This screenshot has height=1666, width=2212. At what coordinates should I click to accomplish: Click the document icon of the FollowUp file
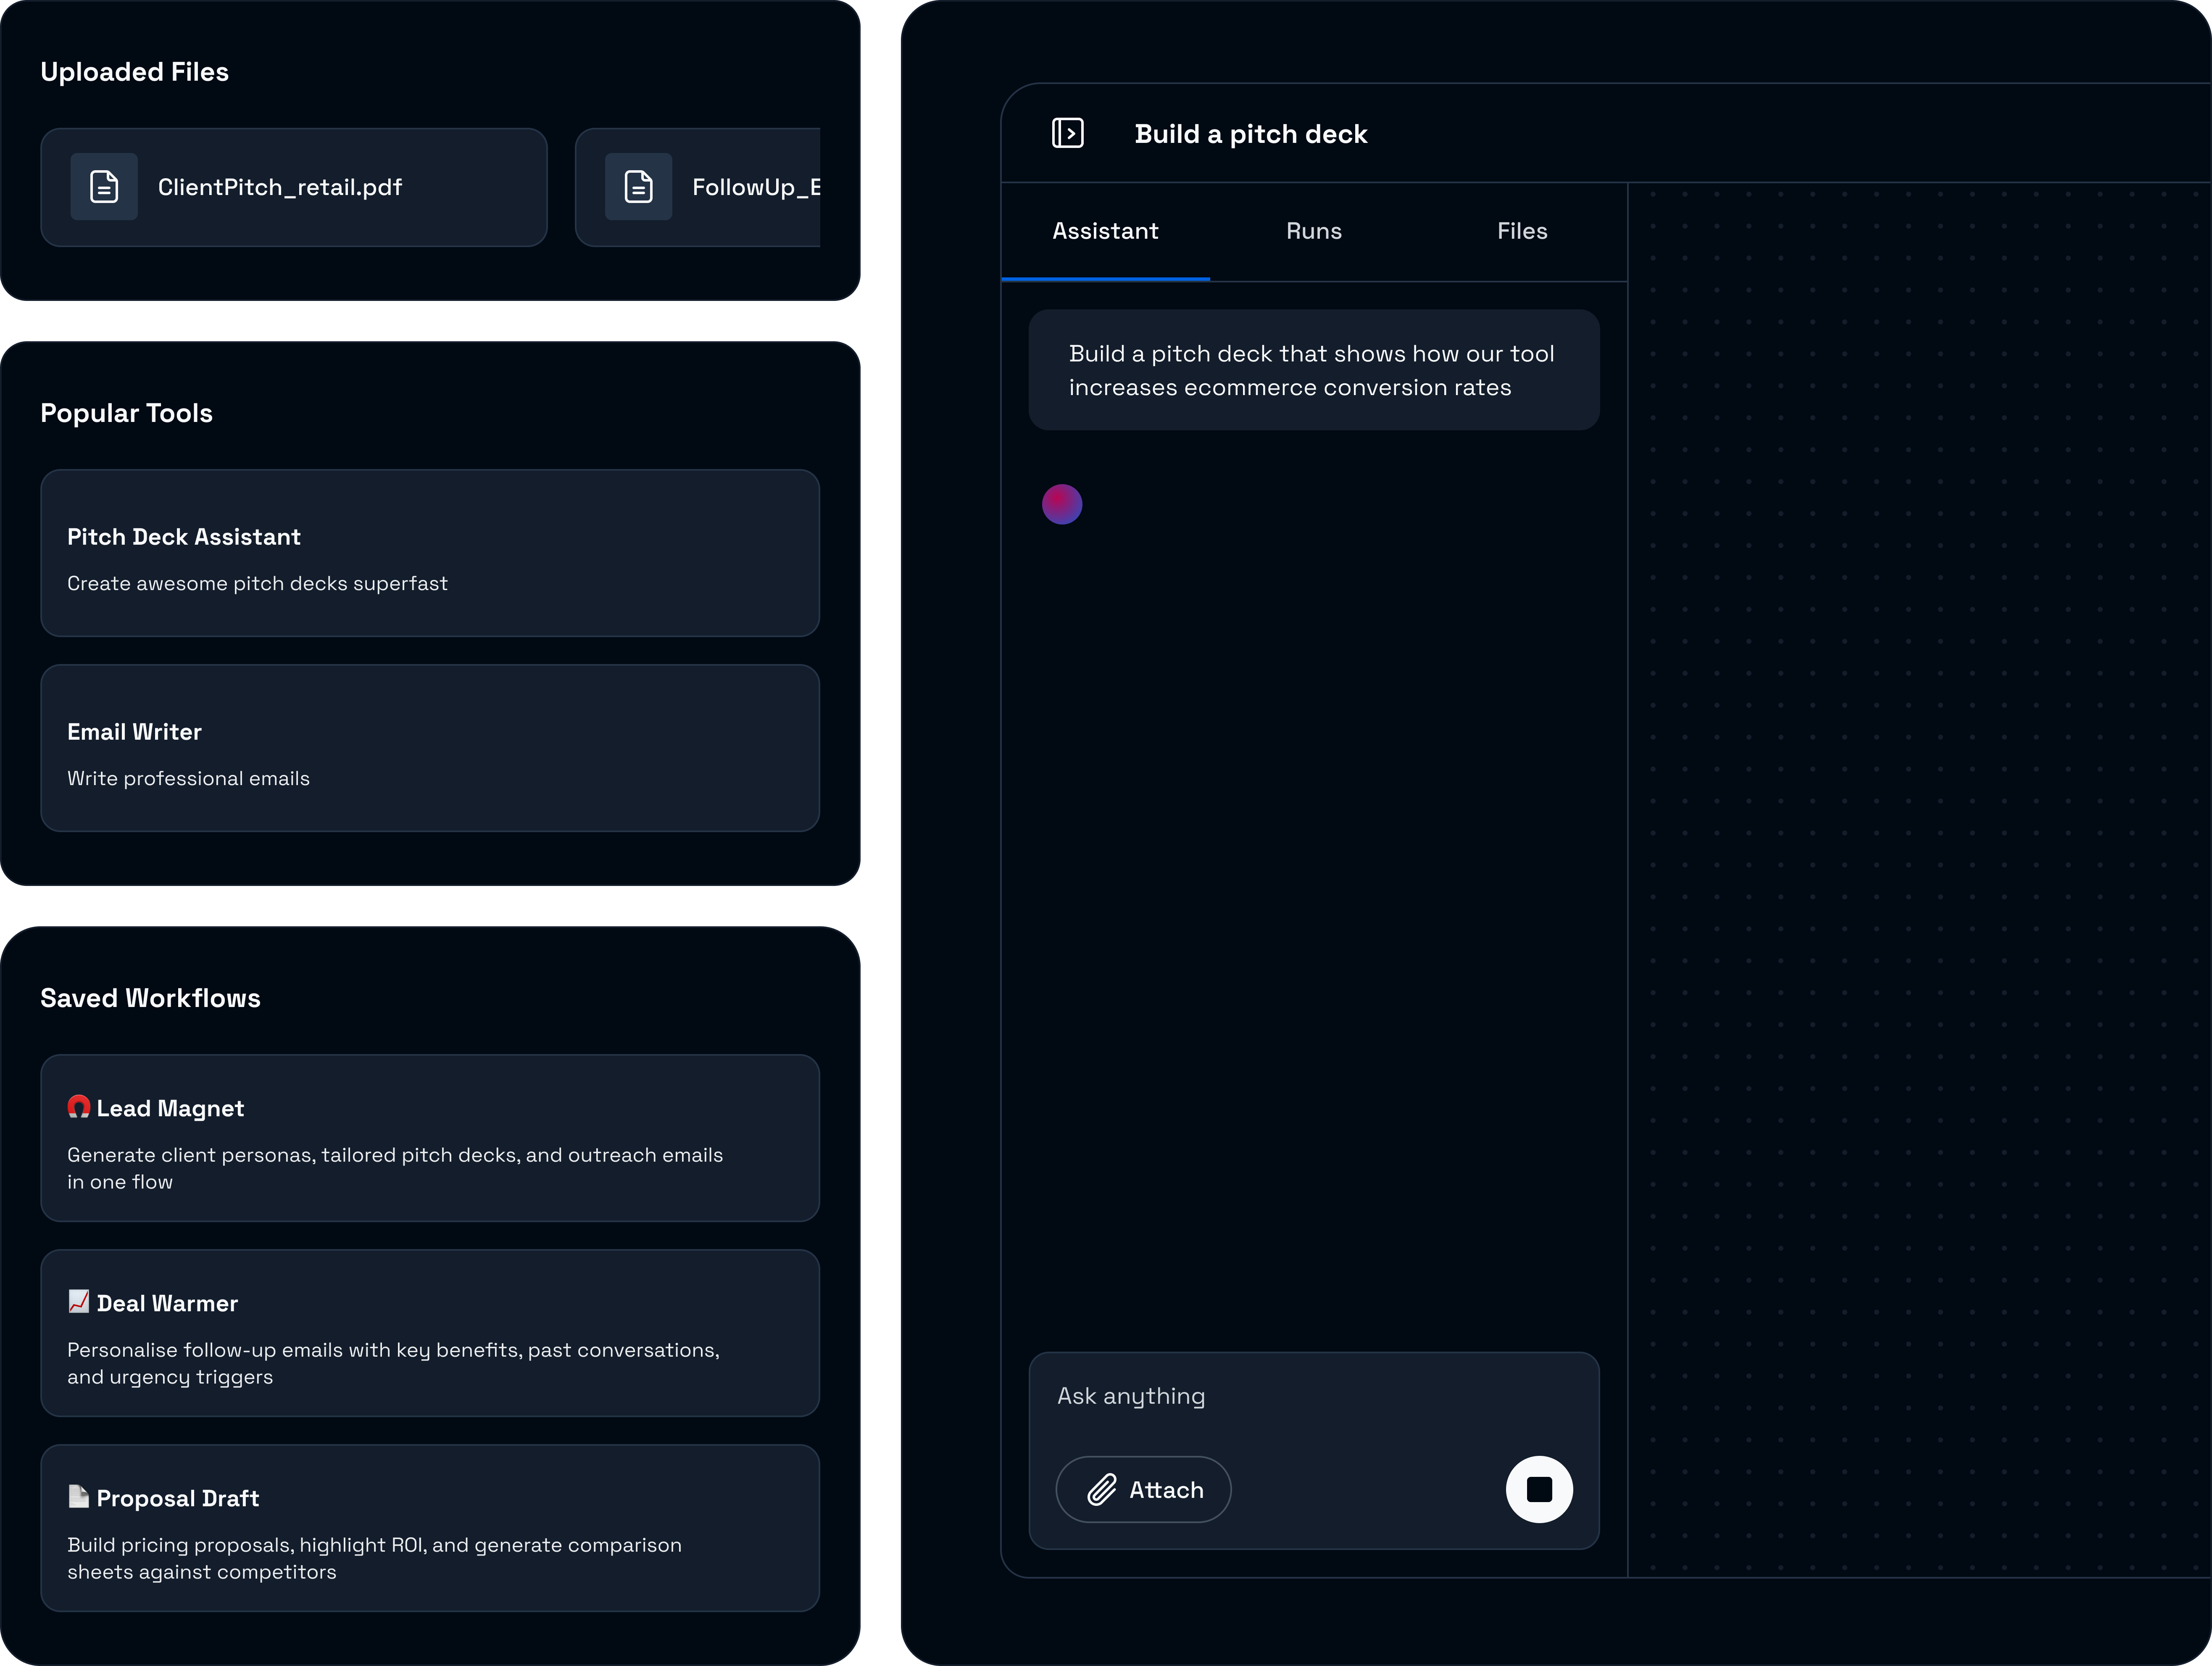pos(638,187)
